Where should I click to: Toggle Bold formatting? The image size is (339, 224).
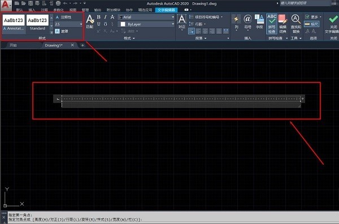coord(98,17)
